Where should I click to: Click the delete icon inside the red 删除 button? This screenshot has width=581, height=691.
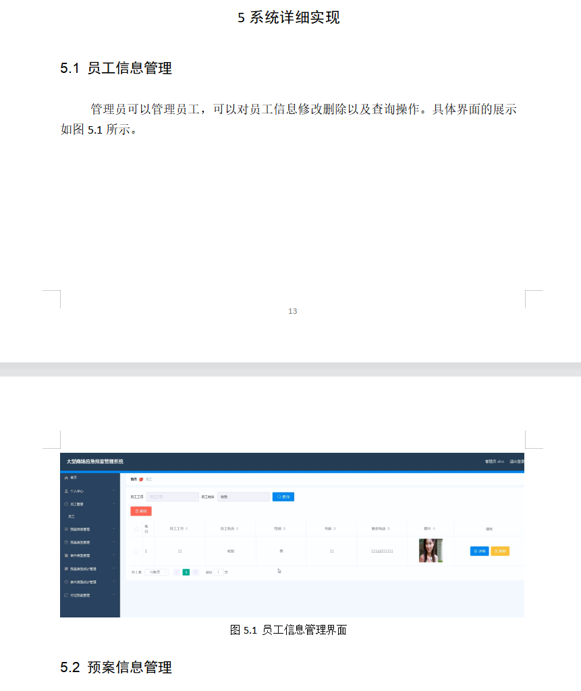pos(136,512)
